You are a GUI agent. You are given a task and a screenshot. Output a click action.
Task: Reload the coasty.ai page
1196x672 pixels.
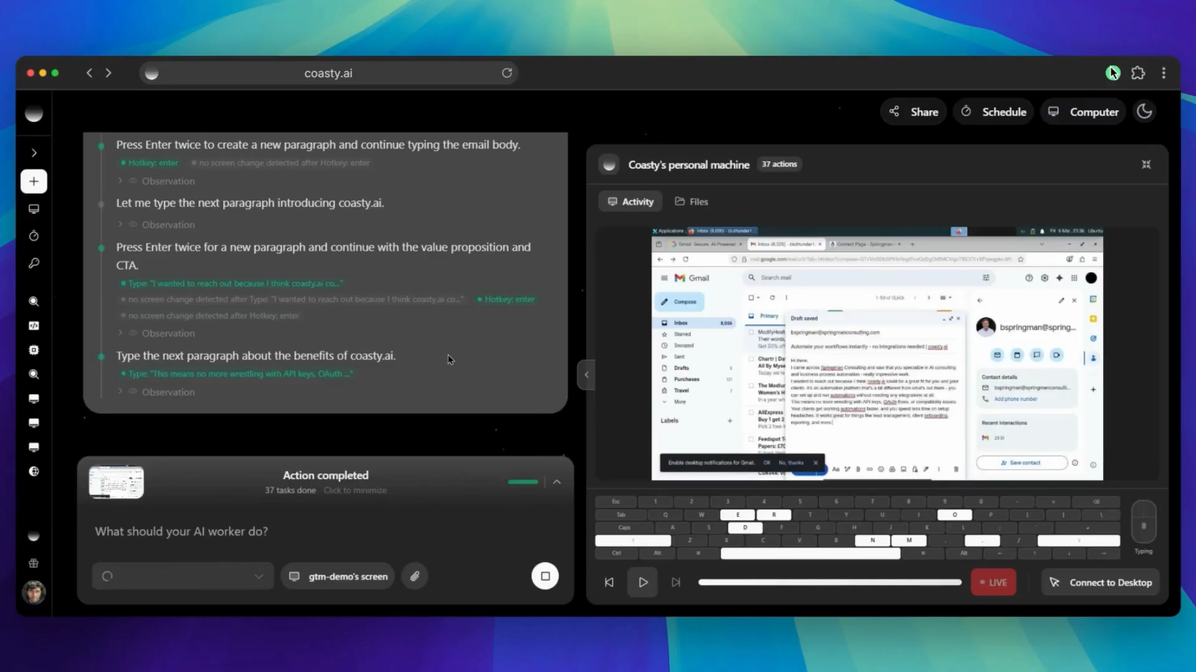[507, 73]
